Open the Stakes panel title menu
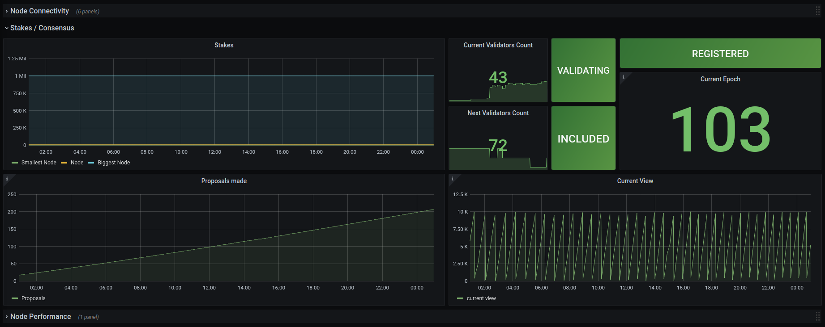Image resolution: width=825 pixels, height=327 pixels. coord(224,45)
